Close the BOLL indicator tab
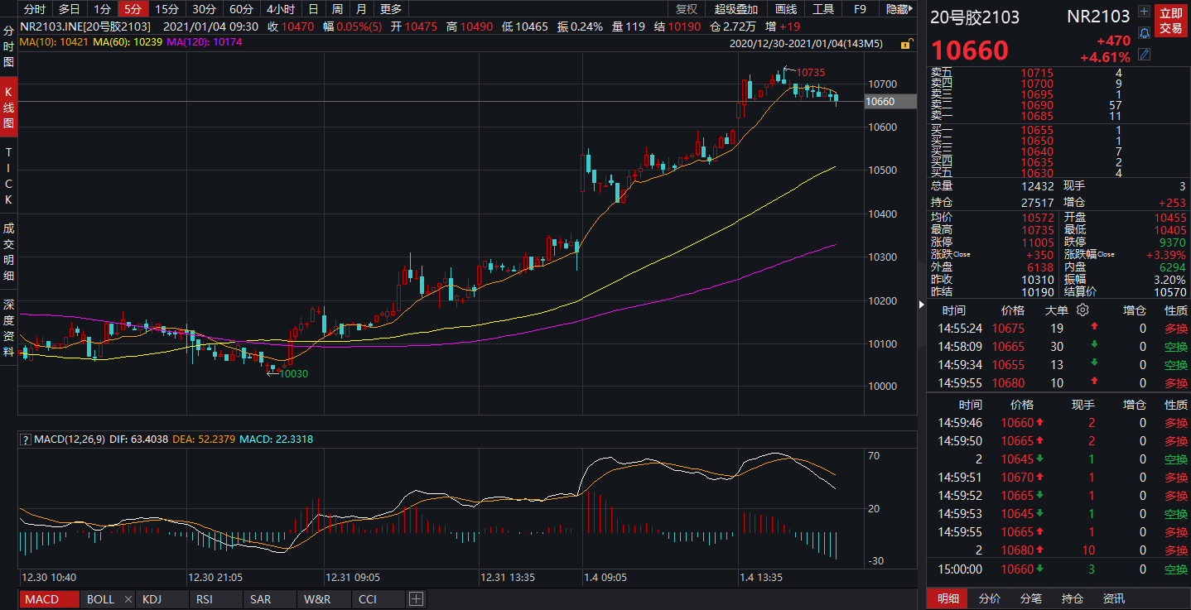Viewport: 1191px width, 610px height. pyautogui.click(x=128, y=599)
